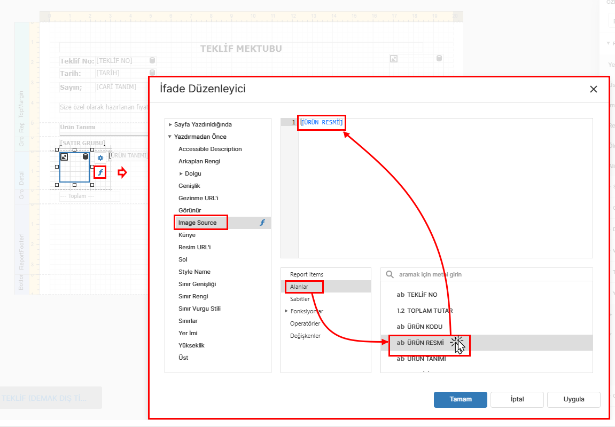The width and height of the screenshot is (615, 427).
Task: Select ÜRÜN RESMİ field
Action: 486,343
